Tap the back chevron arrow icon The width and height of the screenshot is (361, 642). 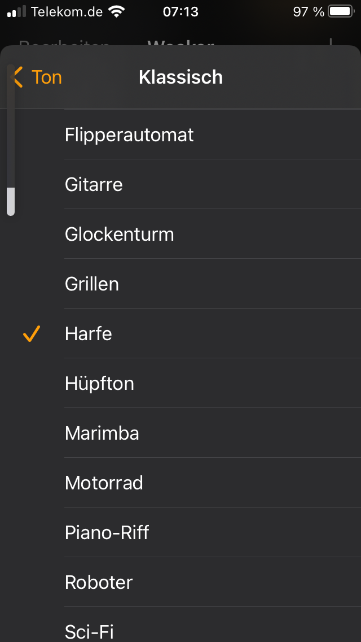(17, 77)
